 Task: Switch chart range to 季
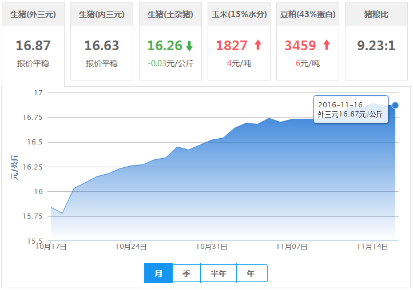click(186, 273)
